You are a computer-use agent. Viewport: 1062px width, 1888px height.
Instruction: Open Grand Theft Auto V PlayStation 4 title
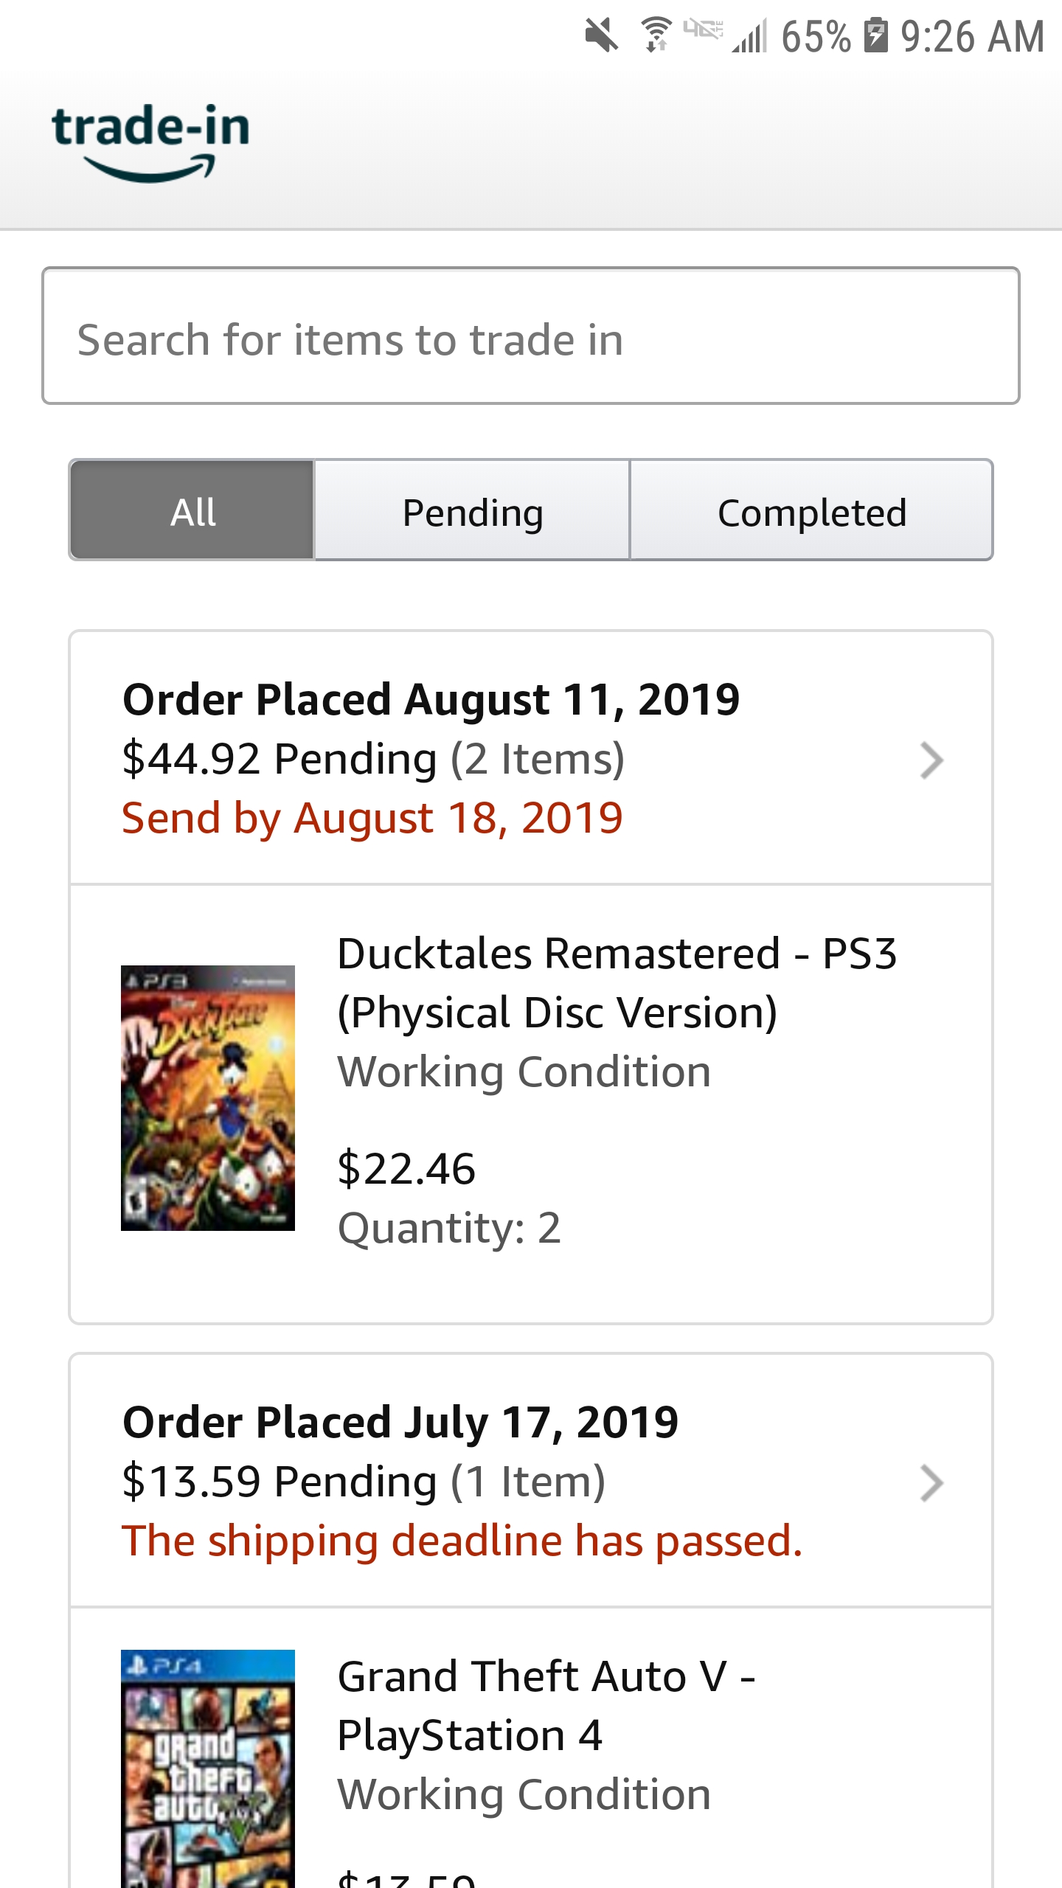(546, 1705)
